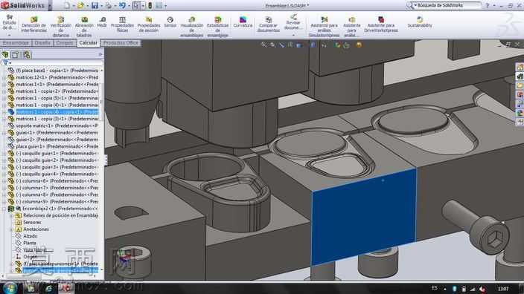Create new document from quick toolbar
524x294 pixels.
pyautogui.click(x=67, y=5)
